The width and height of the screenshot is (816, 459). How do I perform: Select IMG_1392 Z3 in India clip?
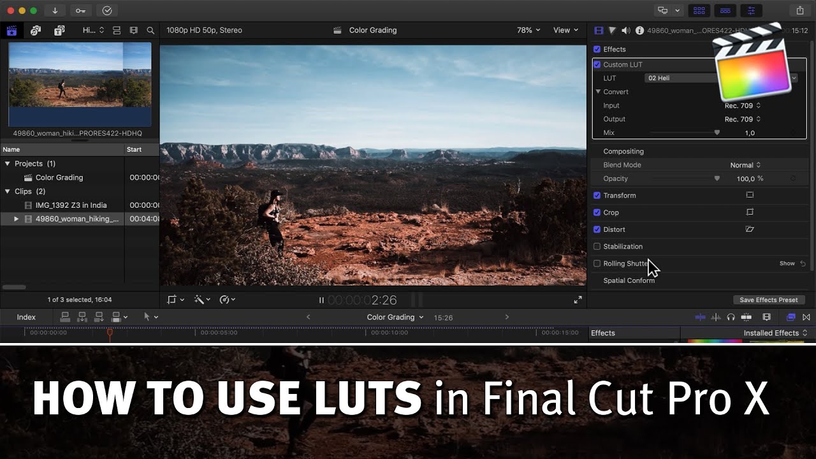point(80,205)
